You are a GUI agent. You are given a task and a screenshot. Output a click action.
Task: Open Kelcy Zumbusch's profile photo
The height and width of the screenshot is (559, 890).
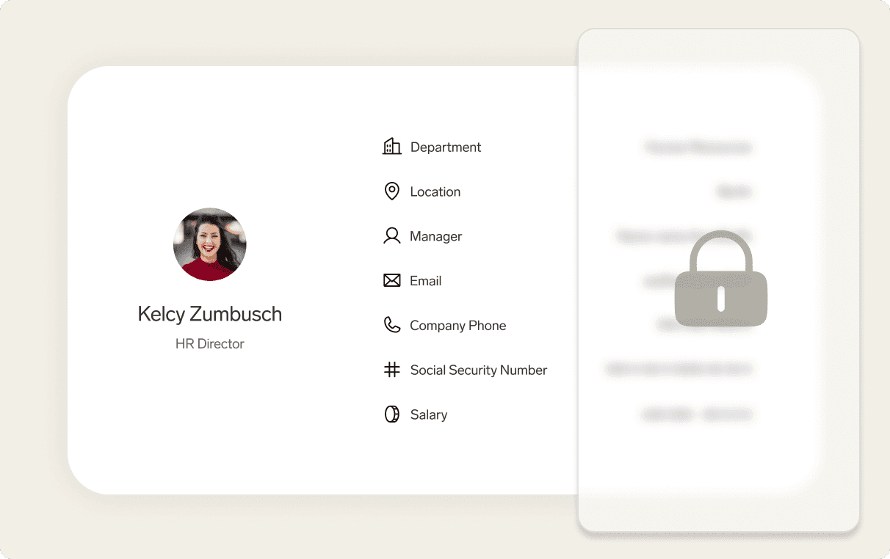(x=210, y=244)
